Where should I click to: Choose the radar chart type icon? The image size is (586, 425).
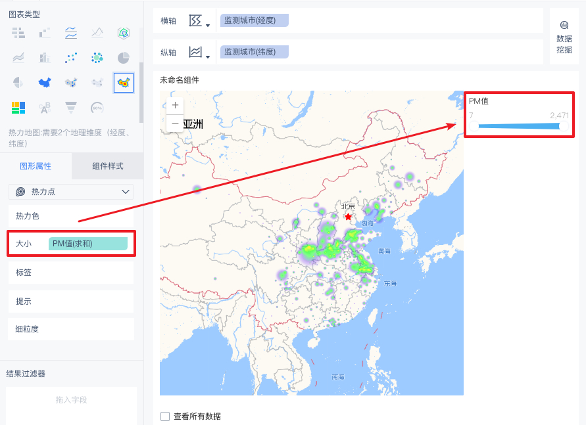pyautogui.click(x=124, y=33)
